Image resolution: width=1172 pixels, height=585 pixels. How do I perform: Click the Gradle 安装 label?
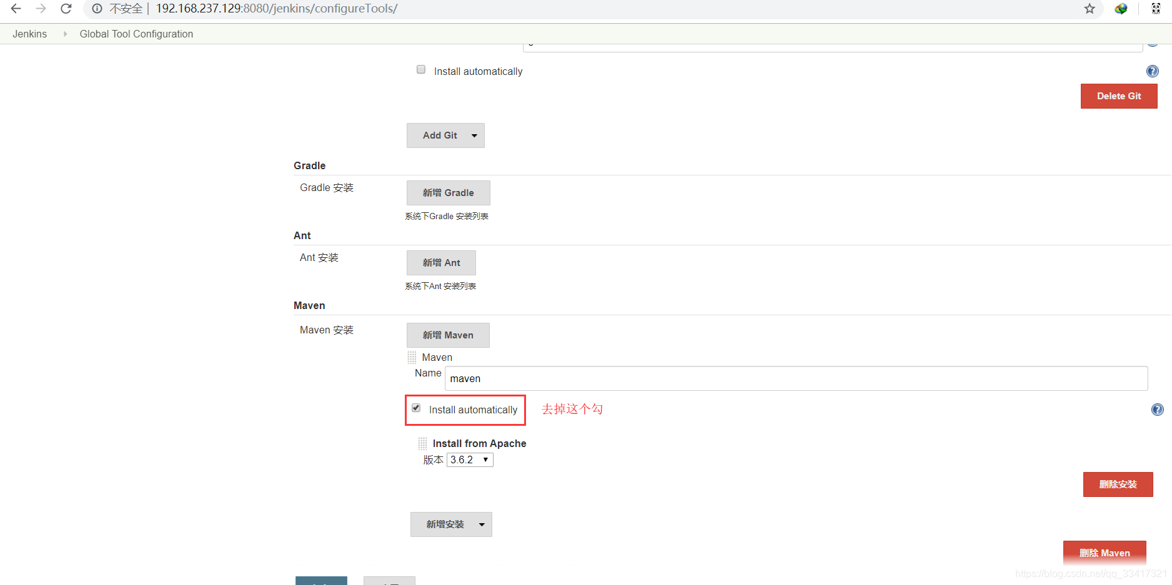pyautogui.click(x=327, y=188)
